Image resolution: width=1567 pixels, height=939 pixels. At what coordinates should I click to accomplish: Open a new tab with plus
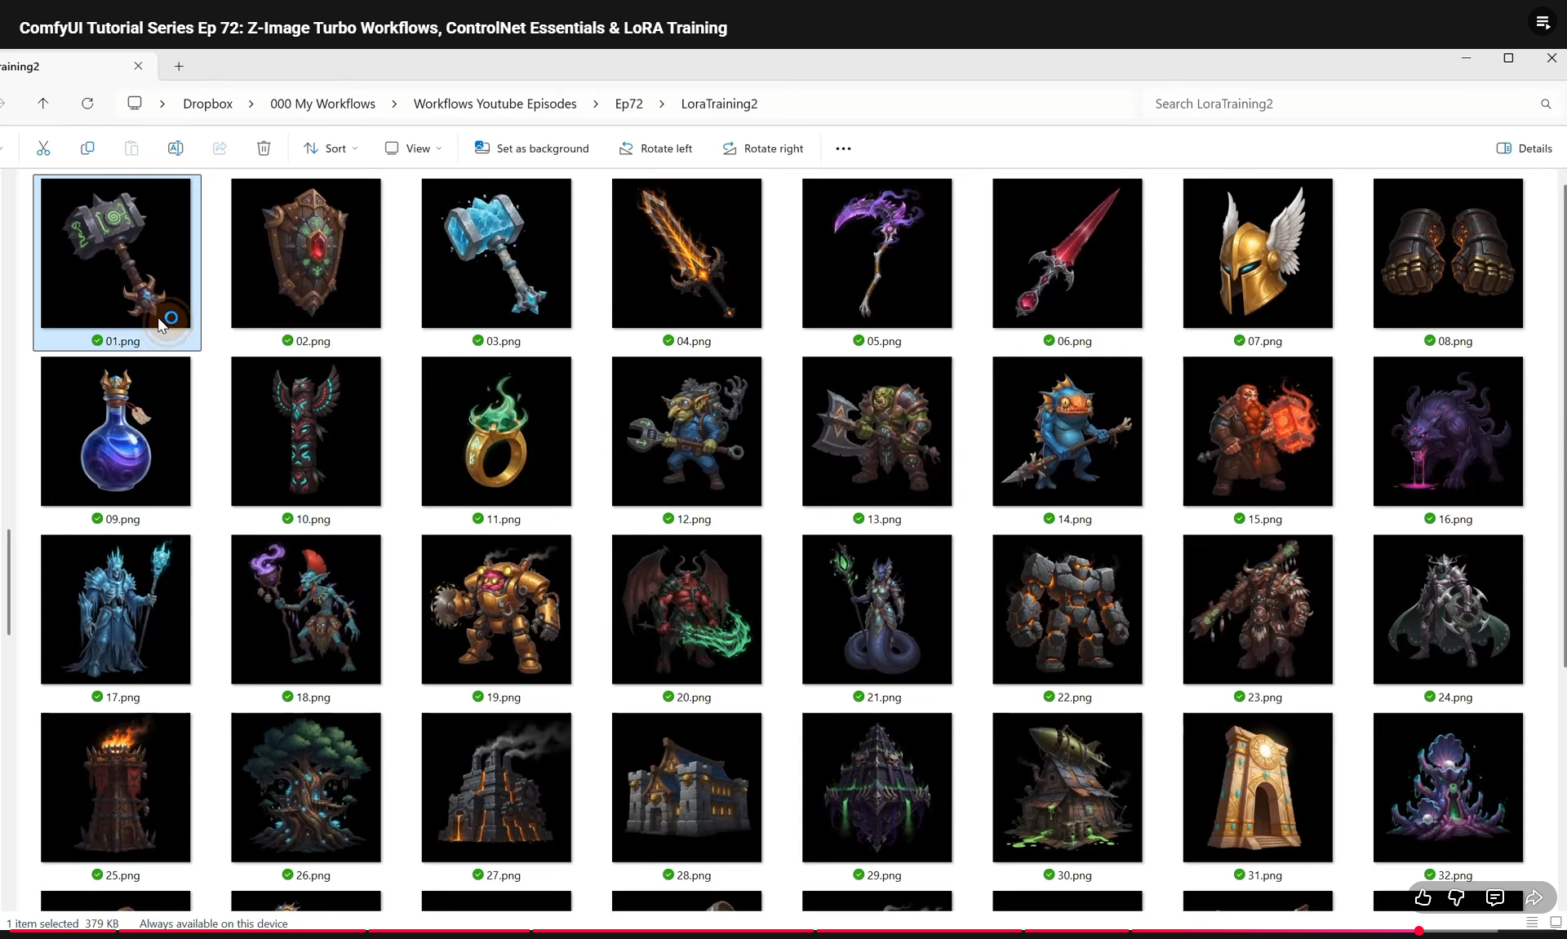(179, 66)
